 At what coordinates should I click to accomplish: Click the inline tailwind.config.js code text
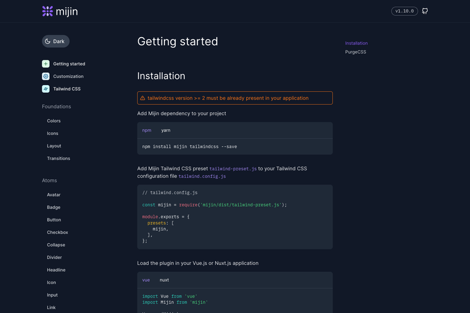[202, 176]
